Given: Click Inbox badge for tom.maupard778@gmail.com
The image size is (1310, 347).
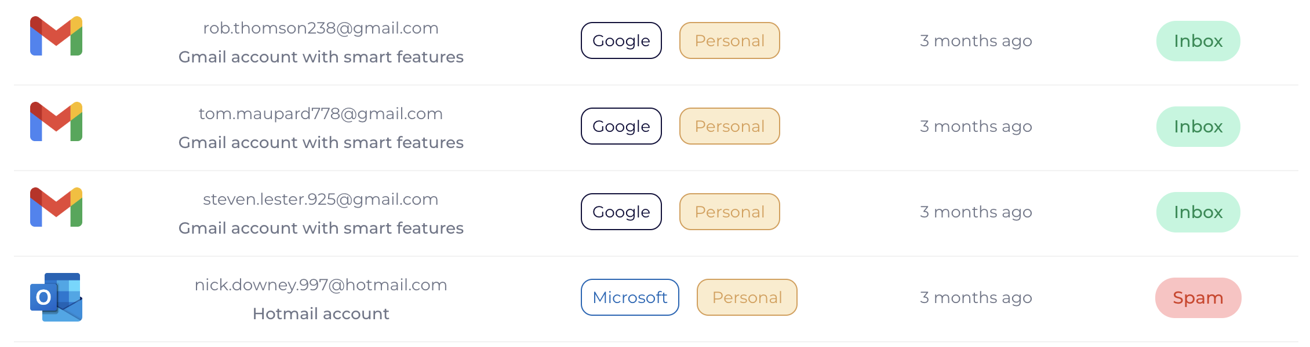Looking at the screenshot, I should pos(1198,127).
